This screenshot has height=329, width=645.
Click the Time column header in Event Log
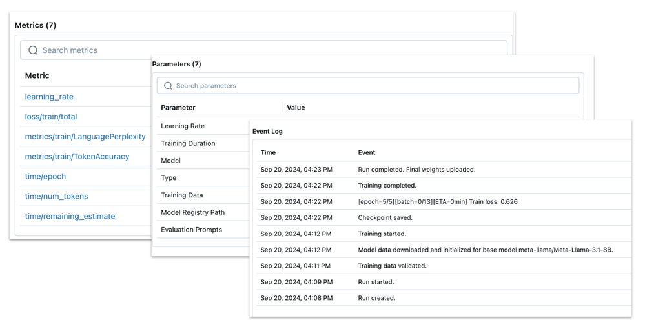click(x=268, y=153)
